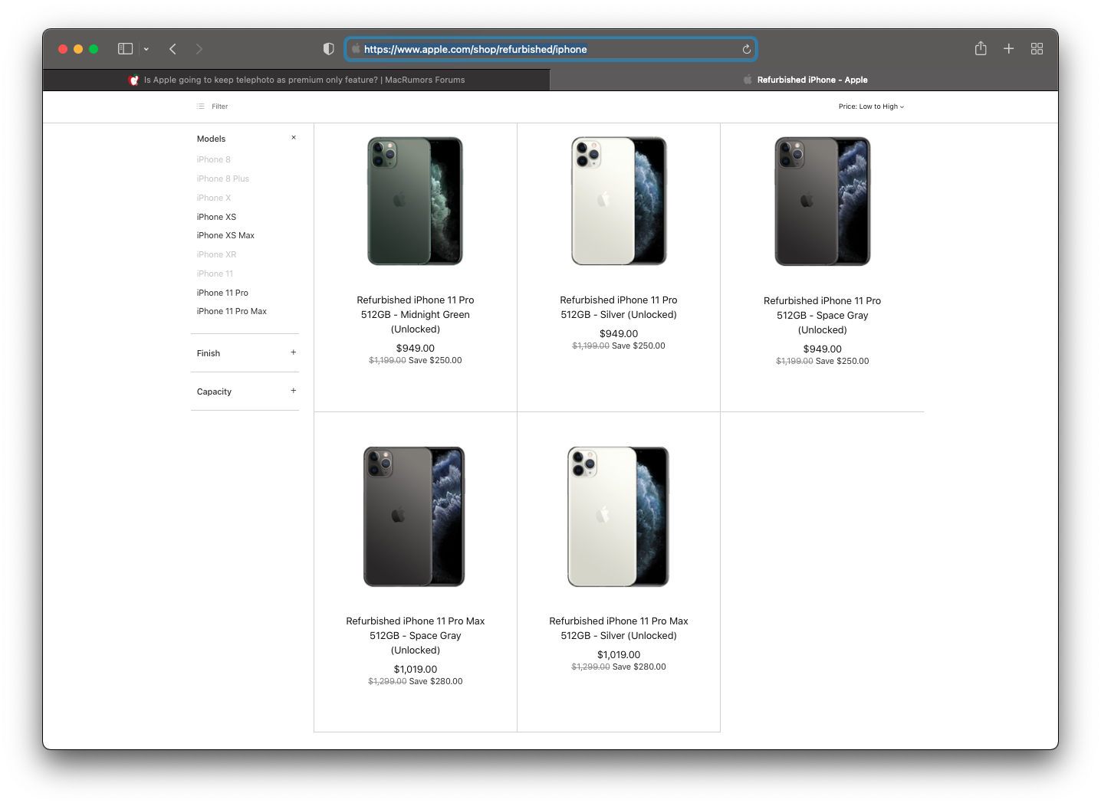Click the green full screen button
The height and width of the screenshot is (806, 1101).
(x=94, y=49)
